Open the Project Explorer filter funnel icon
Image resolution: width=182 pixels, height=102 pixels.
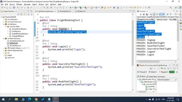(24, 14)
